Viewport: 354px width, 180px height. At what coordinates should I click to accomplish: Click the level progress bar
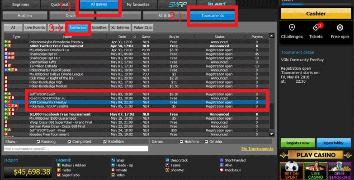[316, 4]
